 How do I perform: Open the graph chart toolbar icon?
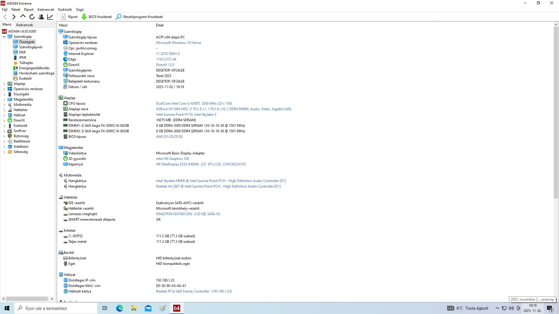tap(50, 17)
